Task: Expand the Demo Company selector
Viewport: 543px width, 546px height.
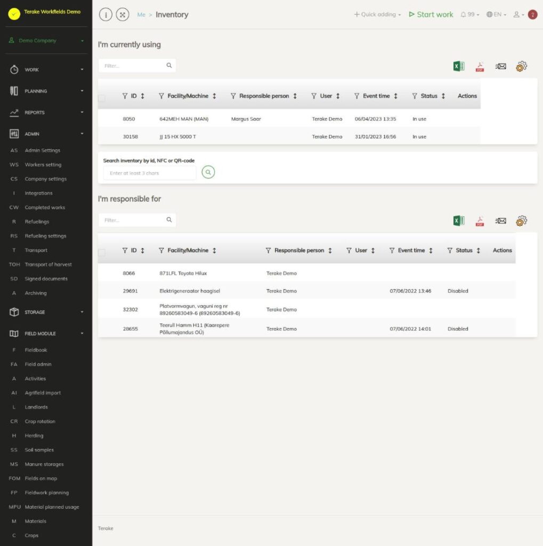Action: 46,41
